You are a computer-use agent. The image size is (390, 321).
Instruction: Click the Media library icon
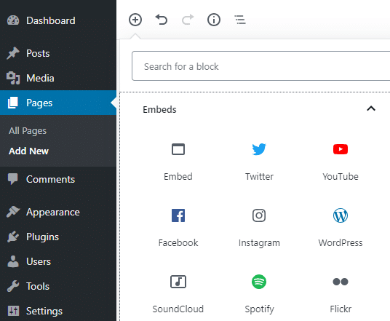pyautogui.click(x=13, y=78)
